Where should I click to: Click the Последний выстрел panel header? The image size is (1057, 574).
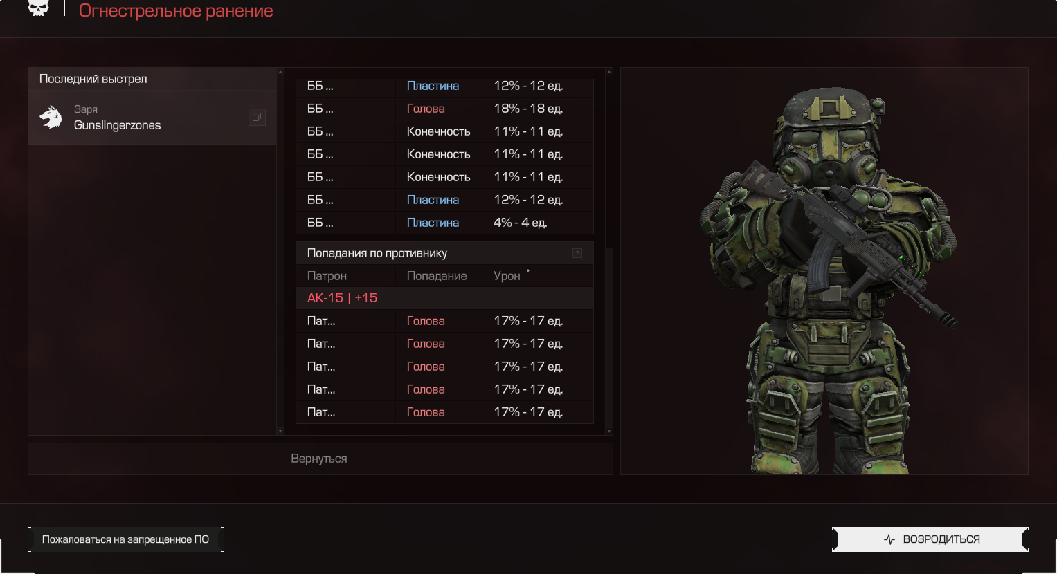152,79
